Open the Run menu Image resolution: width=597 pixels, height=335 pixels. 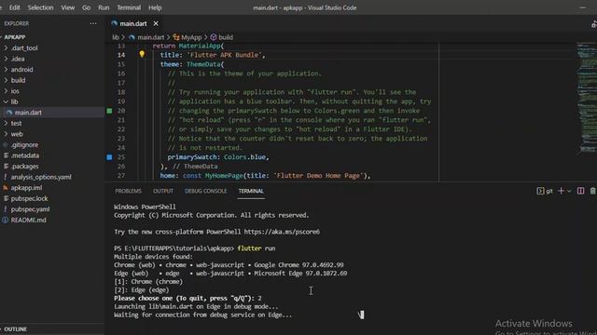(104, 7)
